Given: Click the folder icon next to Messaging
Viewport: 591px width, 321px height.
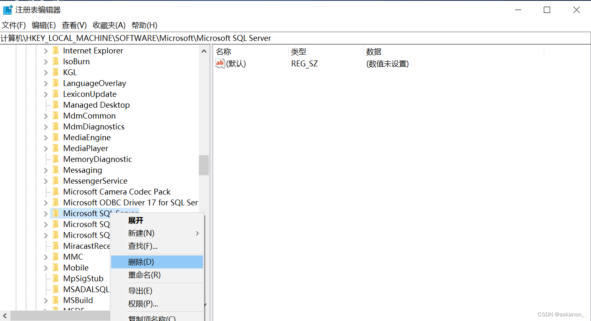Looking at the screenshot, I should click(56, 170).
